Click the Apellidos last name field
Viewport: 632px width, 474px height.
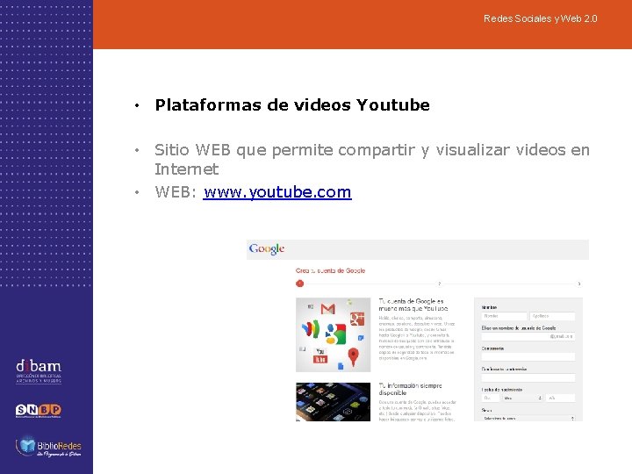(x=552, y=316)
